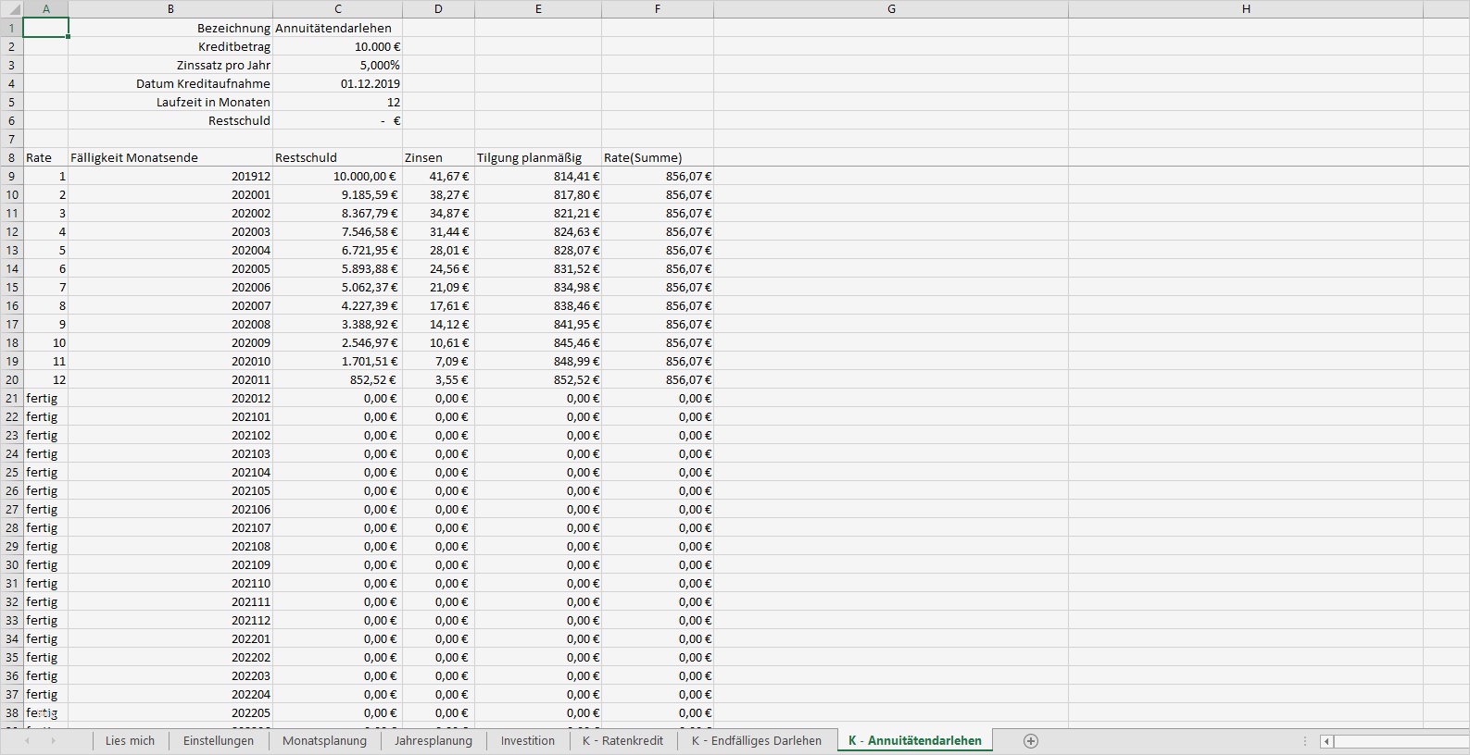
Task: Select column B header
Action: [x=170, y=8]
